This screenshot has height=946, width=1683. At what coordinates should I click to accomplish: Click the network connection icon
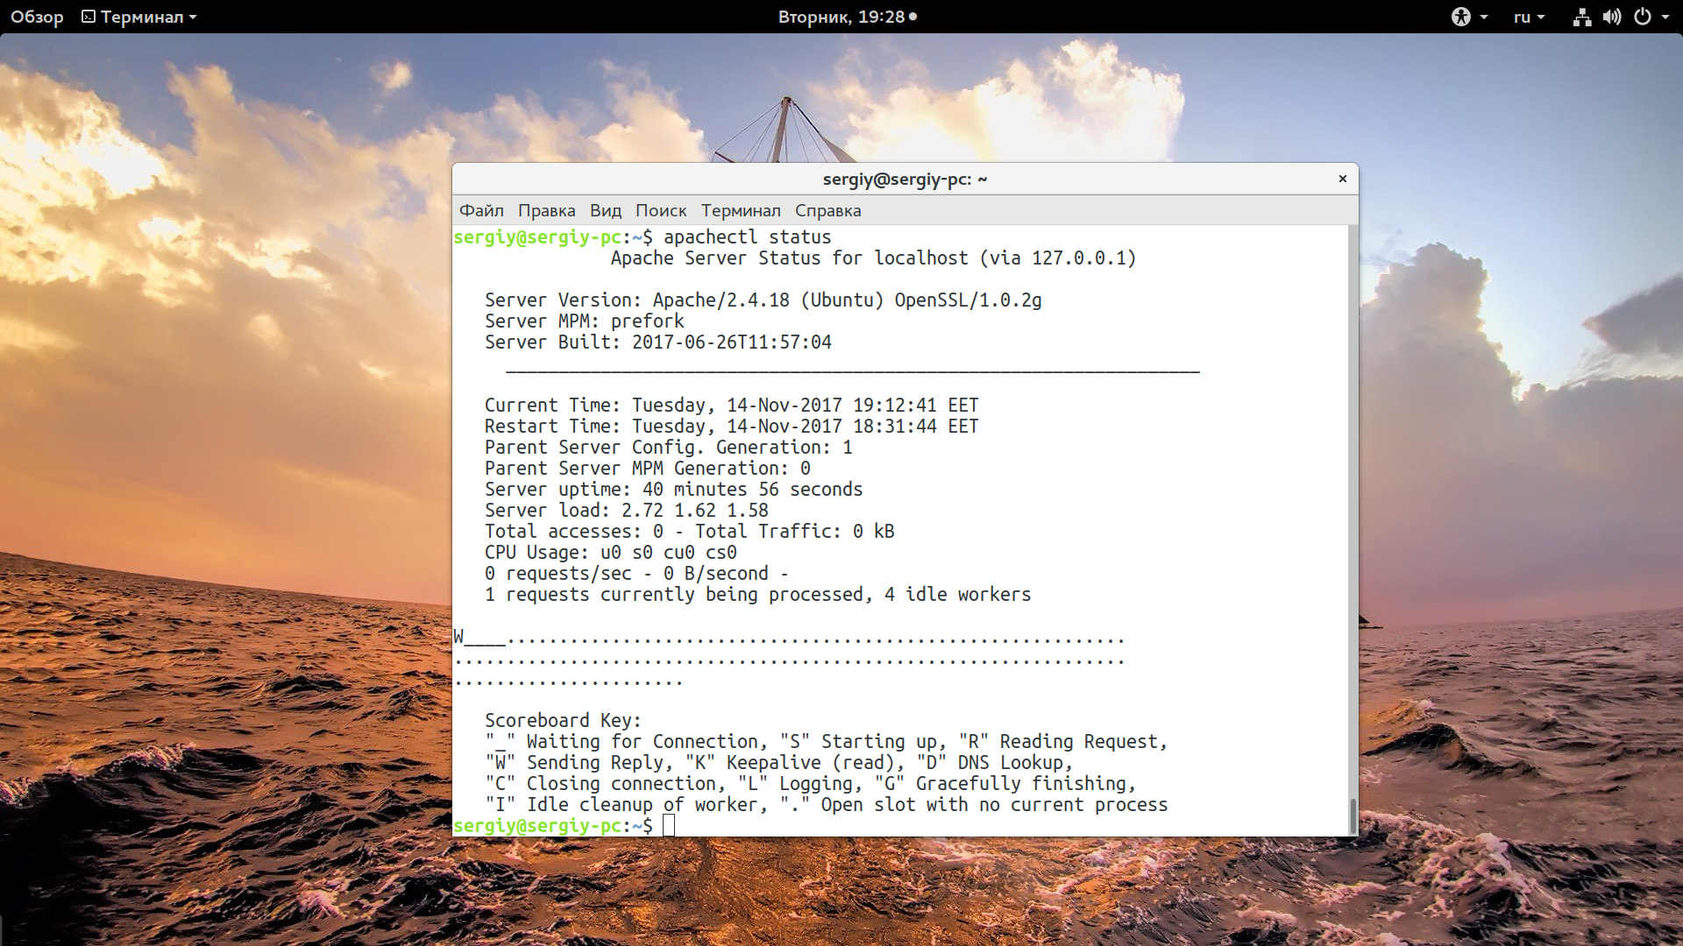click(x=1581, y=17)
